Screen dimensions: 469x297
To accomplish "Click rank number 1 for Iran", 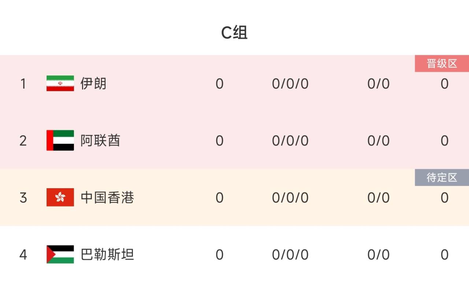I will coord(23,84).
